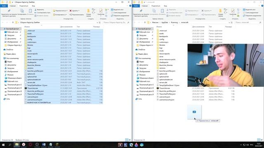Click search box in .minecraft window
This screenshot has height=148, width=264.
[248, 22]
